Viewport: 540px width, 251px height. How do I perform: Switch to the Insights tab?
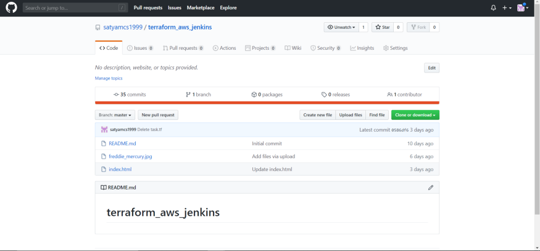[x=362, y=48]
